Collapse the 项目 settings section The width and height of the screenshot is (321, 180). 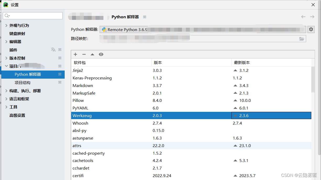click(7, 66)
